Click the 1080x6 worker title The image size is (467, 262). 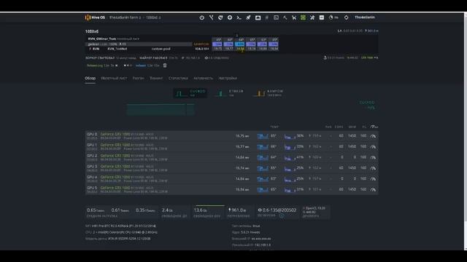point(92,31)
